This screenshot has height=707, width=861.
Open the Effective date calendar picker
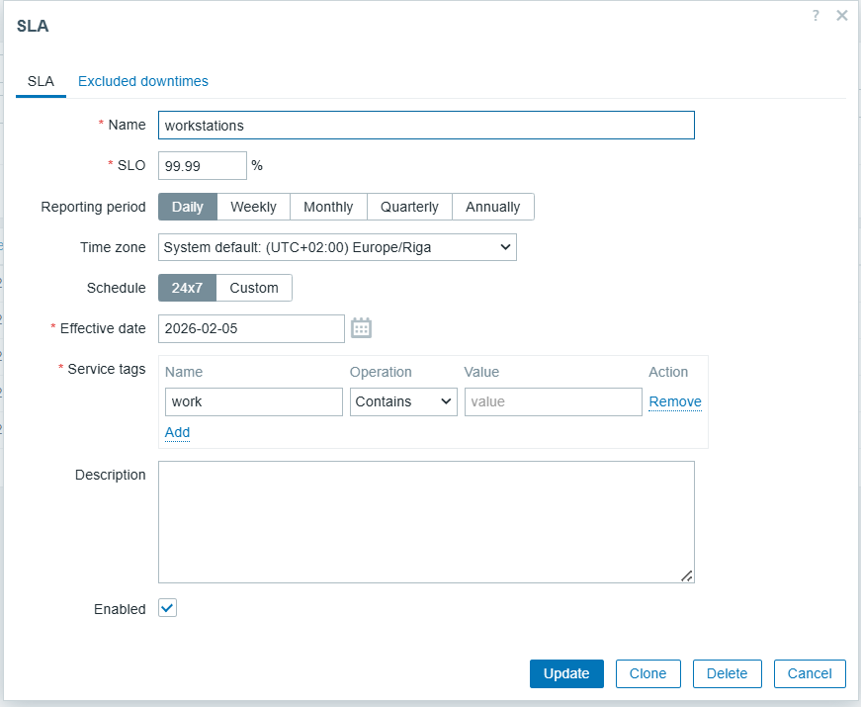pyautogui.click(x=361, y=328)
